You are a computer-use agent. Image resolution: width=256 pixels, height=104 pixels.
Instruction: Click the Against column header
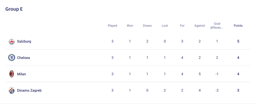click(x=200, y=26)
